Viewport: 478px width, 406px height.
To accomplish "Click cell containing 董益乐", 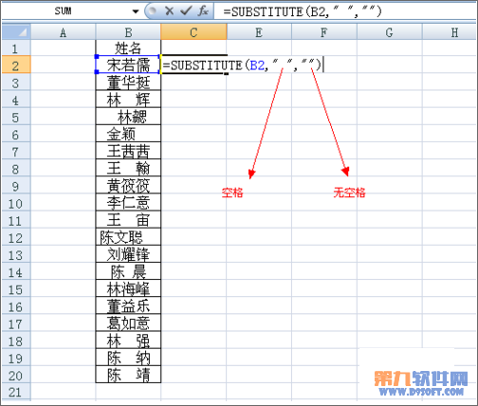I will point(128,305).
